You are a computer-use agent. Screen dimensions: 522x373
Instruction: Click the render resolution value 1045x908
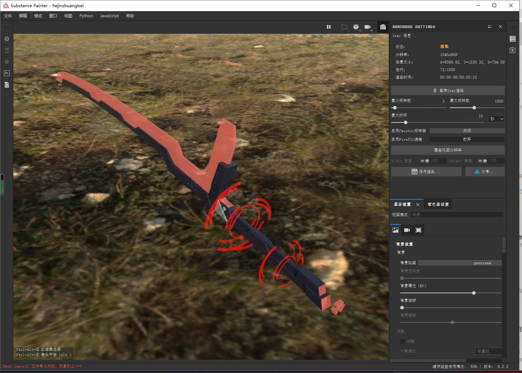(449, 55)
